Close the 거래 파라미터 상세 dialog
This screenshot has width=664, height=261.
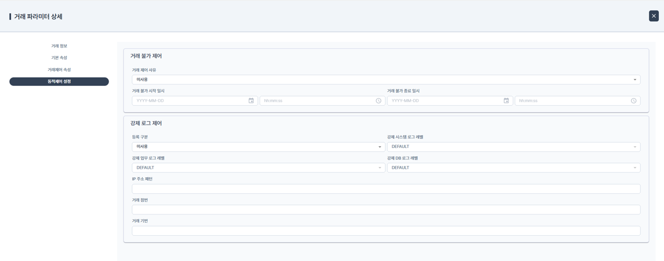654,16
